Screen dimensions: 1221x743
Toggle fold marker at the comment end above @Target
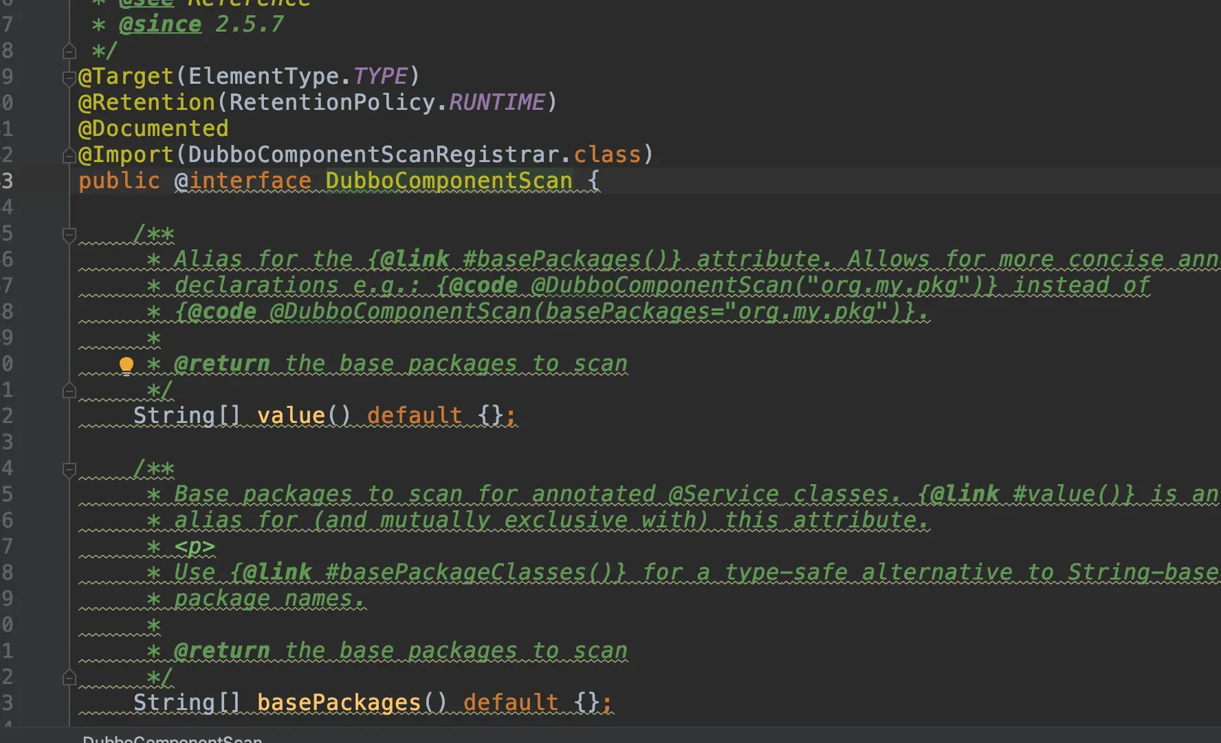click(x=69, y=52)
